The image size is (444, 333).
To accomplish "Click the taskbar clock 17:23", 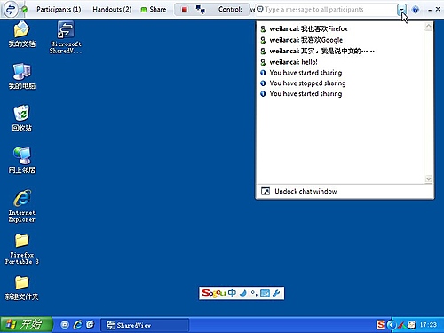I will click(x=428, y=325).
